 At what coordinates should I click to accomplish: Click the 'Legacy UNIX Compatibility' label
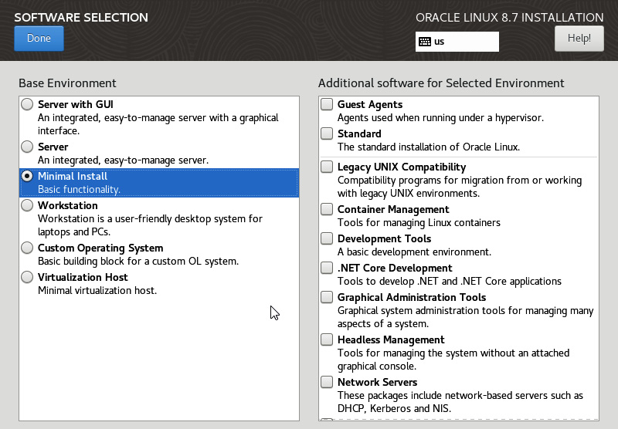(402, 167)
